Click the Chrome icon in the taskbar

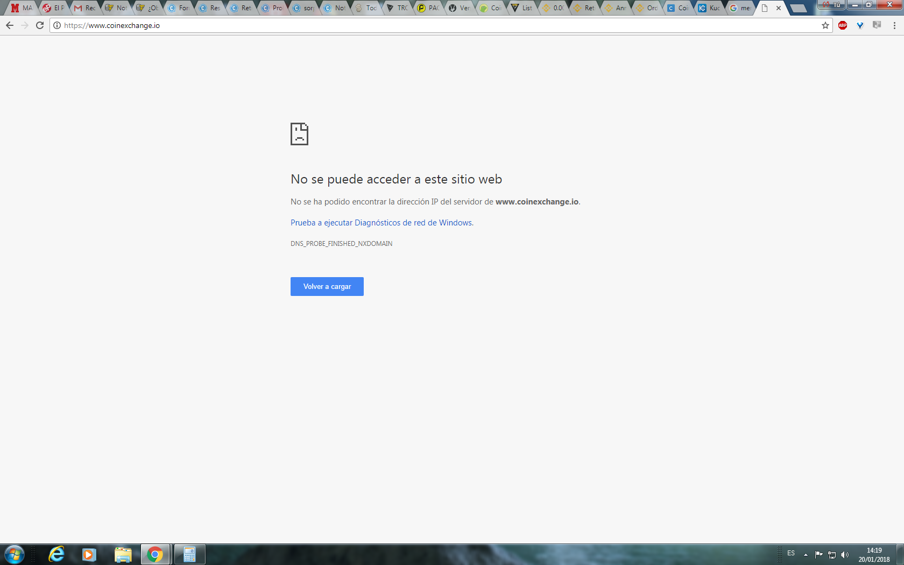pos(156,554)
